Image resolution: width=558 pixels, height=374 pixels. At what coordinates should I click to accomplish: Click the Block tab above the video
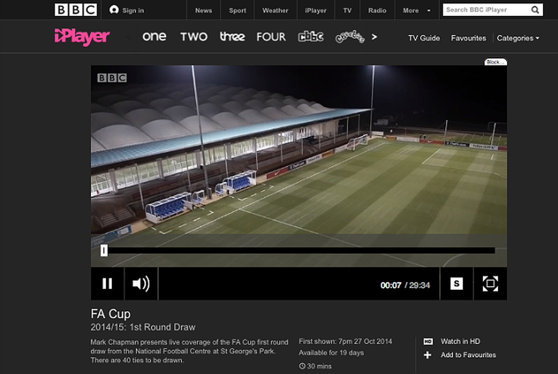click(x=496, y=62)
